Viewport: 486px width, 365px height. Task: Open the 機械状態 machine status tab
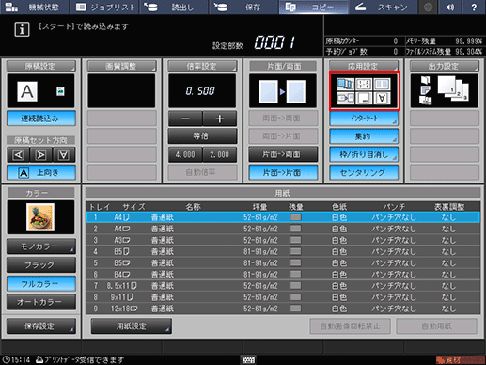(x=35, y=7)
